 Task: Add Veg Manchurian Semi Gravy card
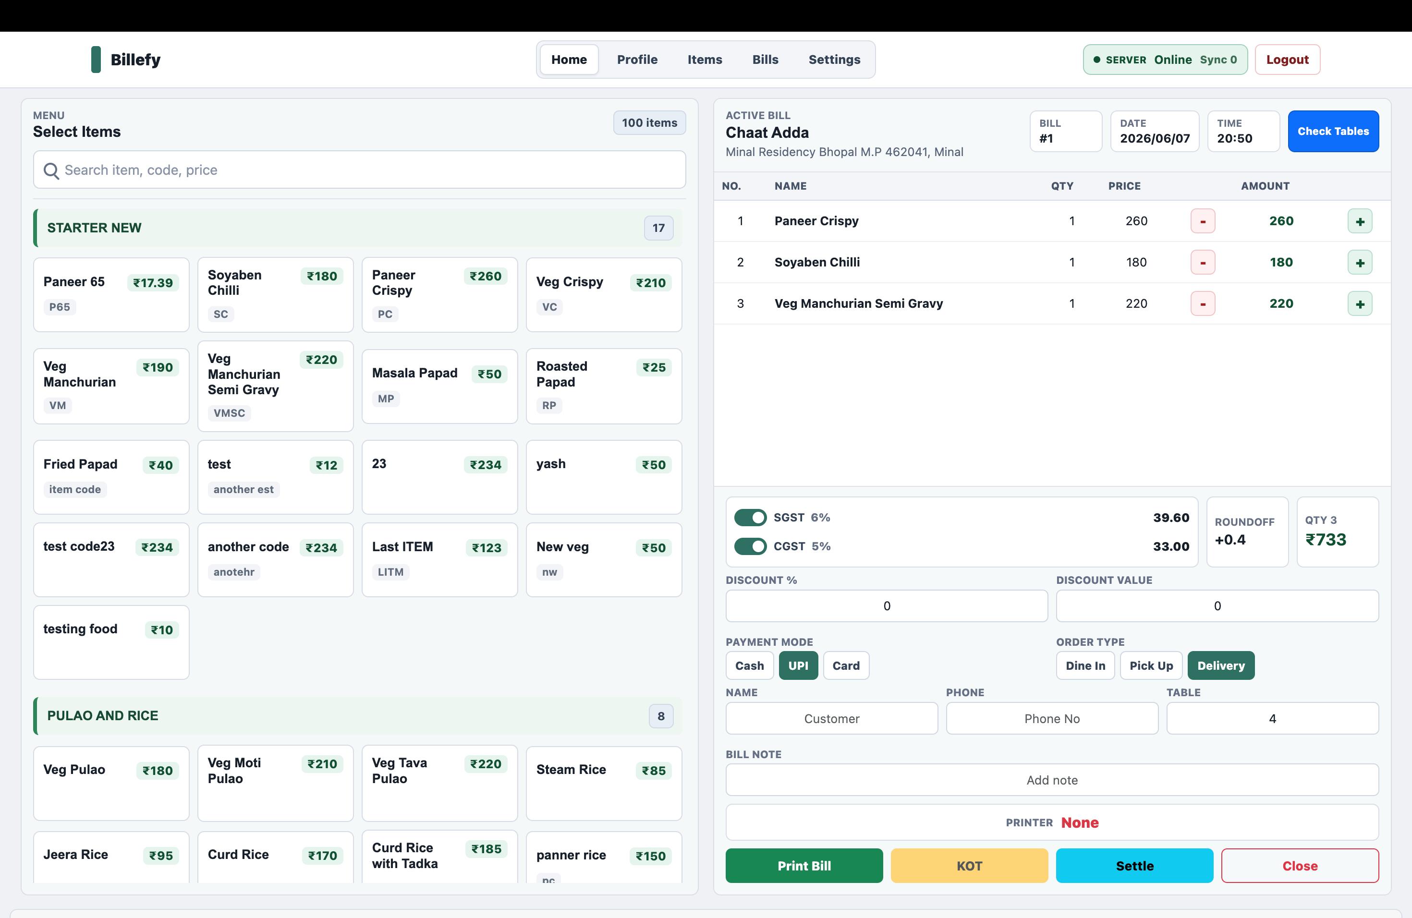pos(275,386)
